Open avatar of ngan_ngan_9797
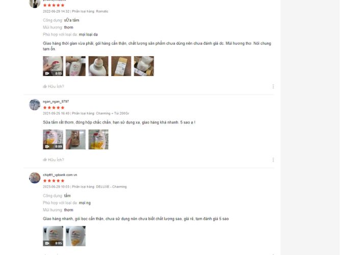 (x=35, y=105)
